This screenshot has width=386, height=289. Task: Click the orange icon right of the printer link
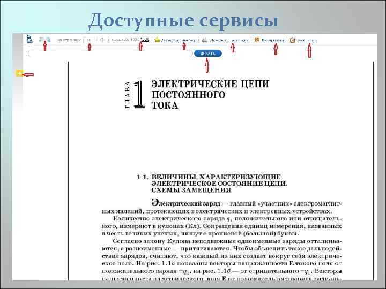[x=257, y=40]
